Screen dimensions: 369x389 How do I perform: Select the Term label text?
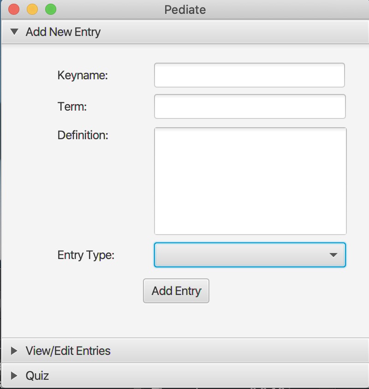[72, 106]
